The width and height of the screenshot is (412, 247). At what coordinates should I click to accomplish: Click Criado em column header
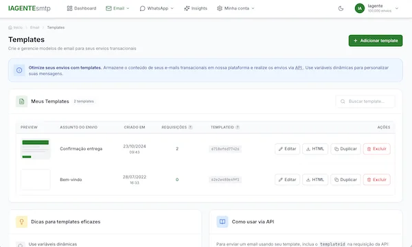[135, 128]
